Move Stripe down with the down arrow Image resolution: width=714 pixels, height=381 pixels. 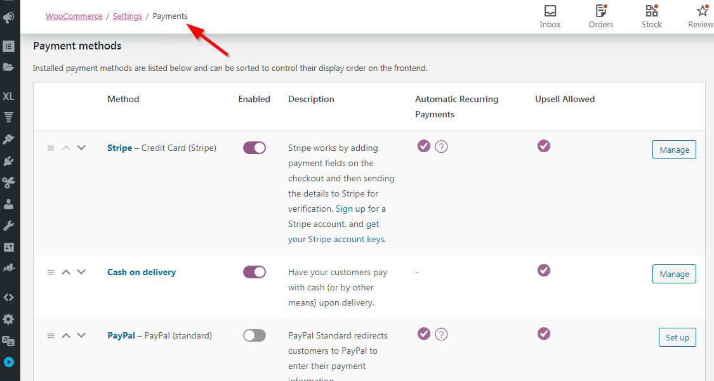pyautogui.click(x=81, y=148)
